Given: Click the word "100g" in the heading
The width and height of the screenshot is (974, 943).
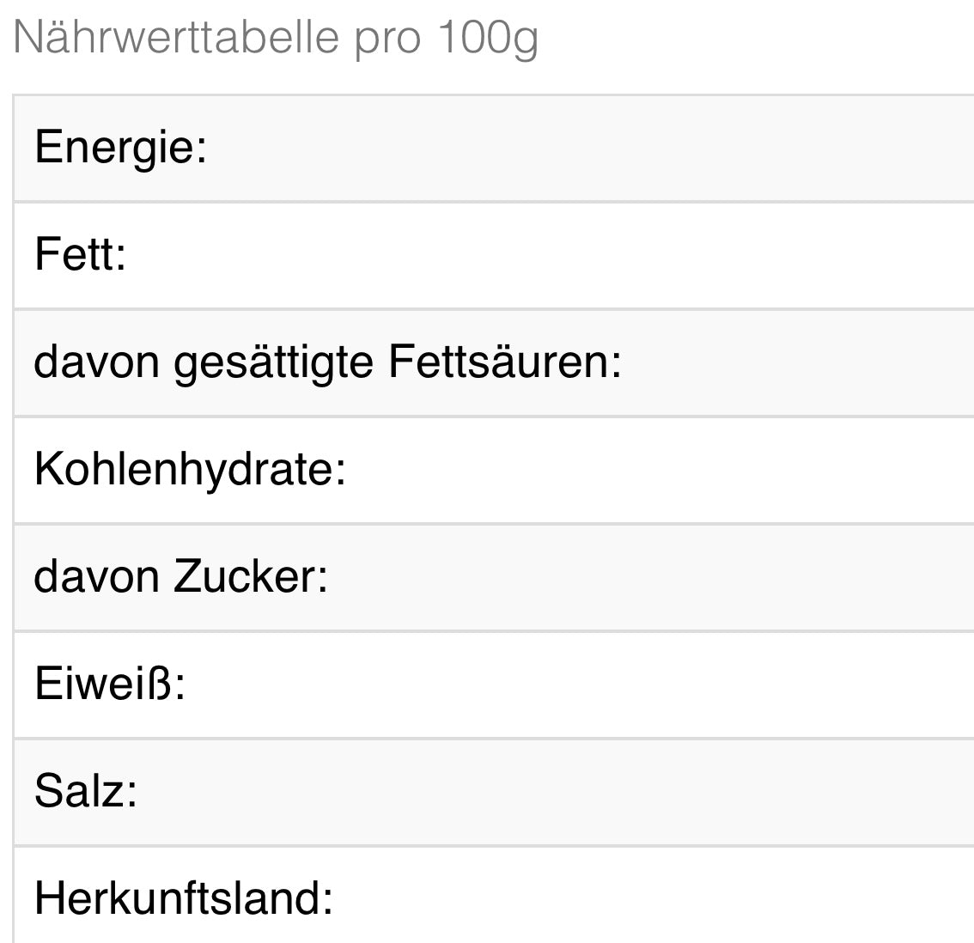Looking at the screenshot, I should coord(487,37).
